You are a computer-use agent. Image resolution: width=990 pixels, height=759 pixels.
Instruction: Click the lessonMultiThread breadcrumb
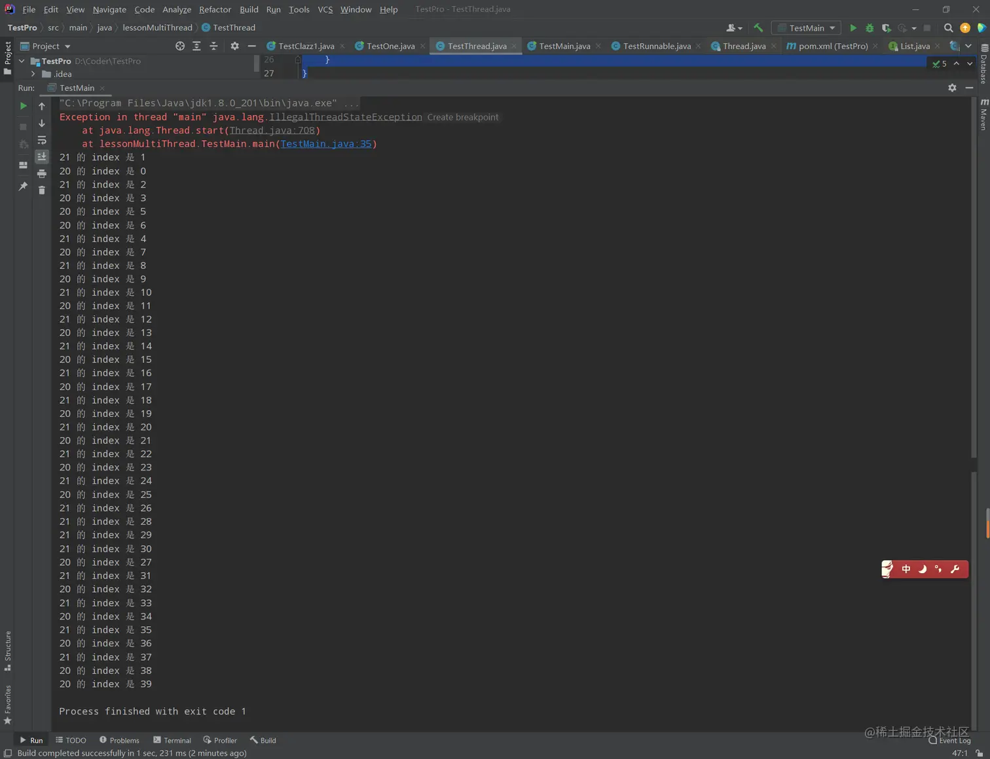point(158,27)
